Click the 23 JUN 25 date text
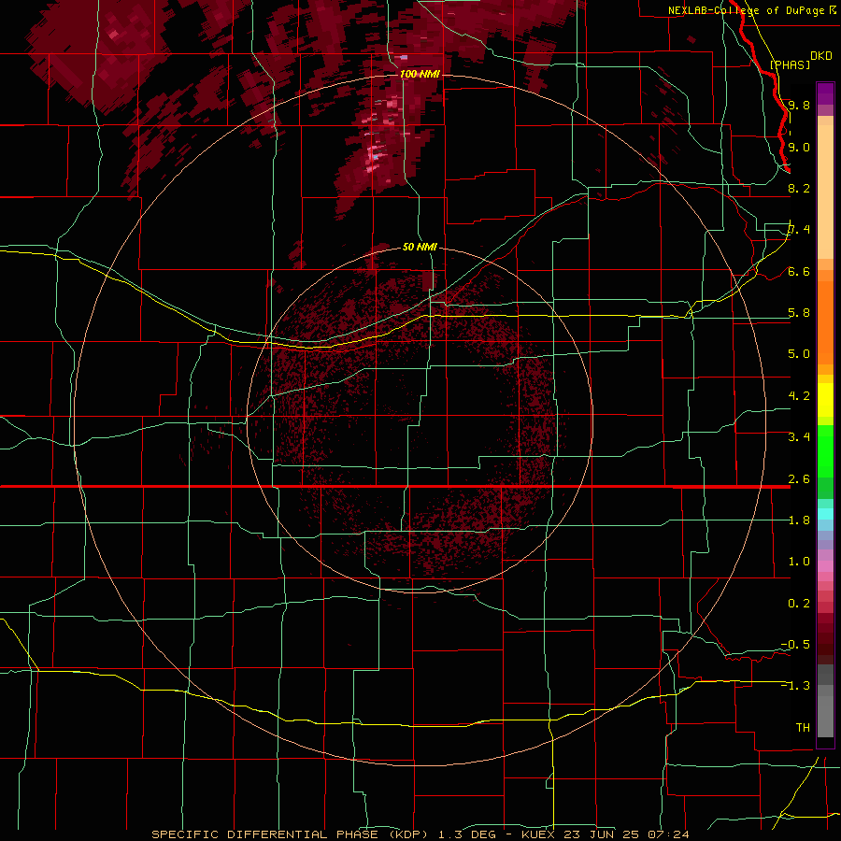Screen dimensions: 841x841 pyautogui.click(x=601, y=834)
